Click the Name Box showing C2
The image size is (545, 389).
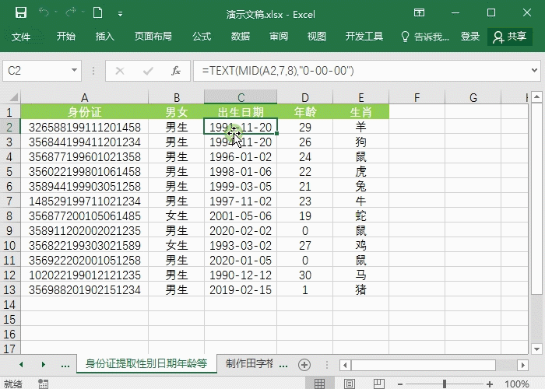[x=36, y=71]
